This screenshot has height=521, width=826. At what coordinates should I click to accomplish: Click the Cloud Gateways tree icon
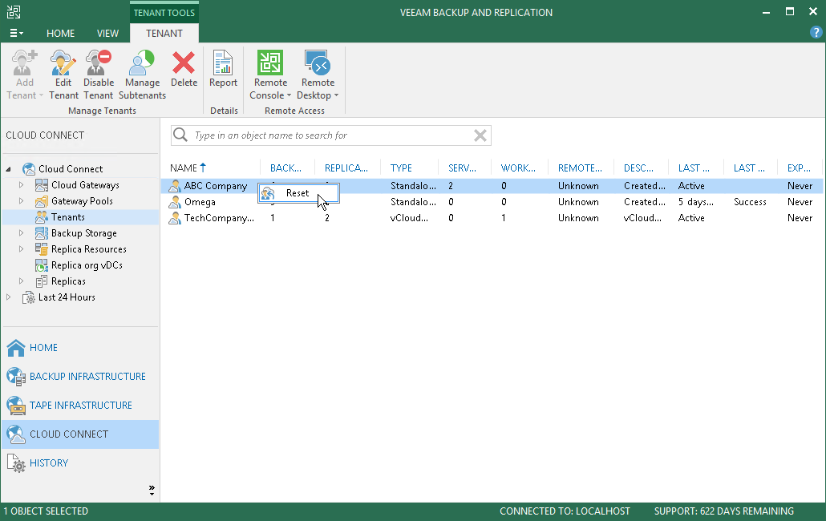tap(42, 184)
